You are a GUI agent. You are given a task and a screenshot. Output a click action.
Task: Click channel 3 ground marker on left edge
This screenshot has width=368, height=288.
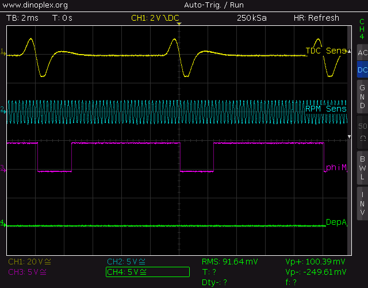3,168
